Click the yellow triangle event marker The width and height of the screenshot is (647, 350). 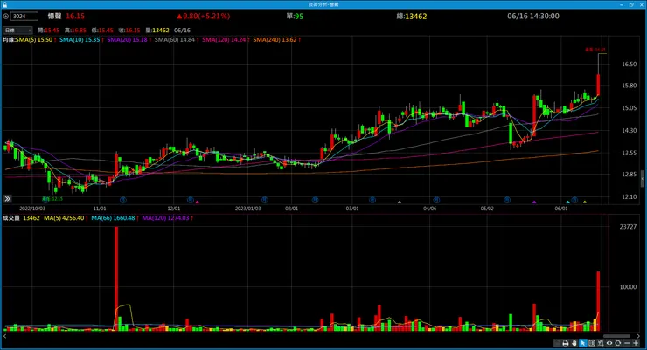coord(585,202)
